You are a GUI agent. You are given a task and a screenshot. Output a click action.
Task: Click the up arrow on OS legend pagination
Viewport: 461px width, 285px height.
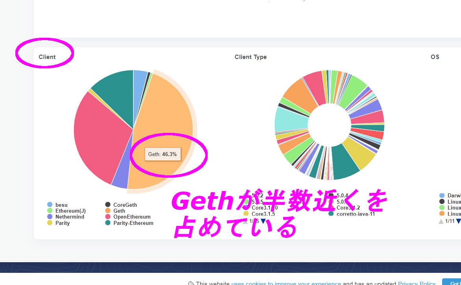[x=441, y=221]
